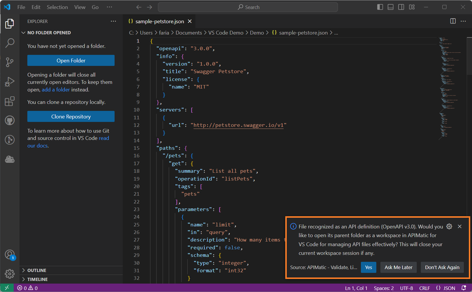Screen dimensions: 472x292
Task: Go forward with the right arrow
Action: [149, 7]
